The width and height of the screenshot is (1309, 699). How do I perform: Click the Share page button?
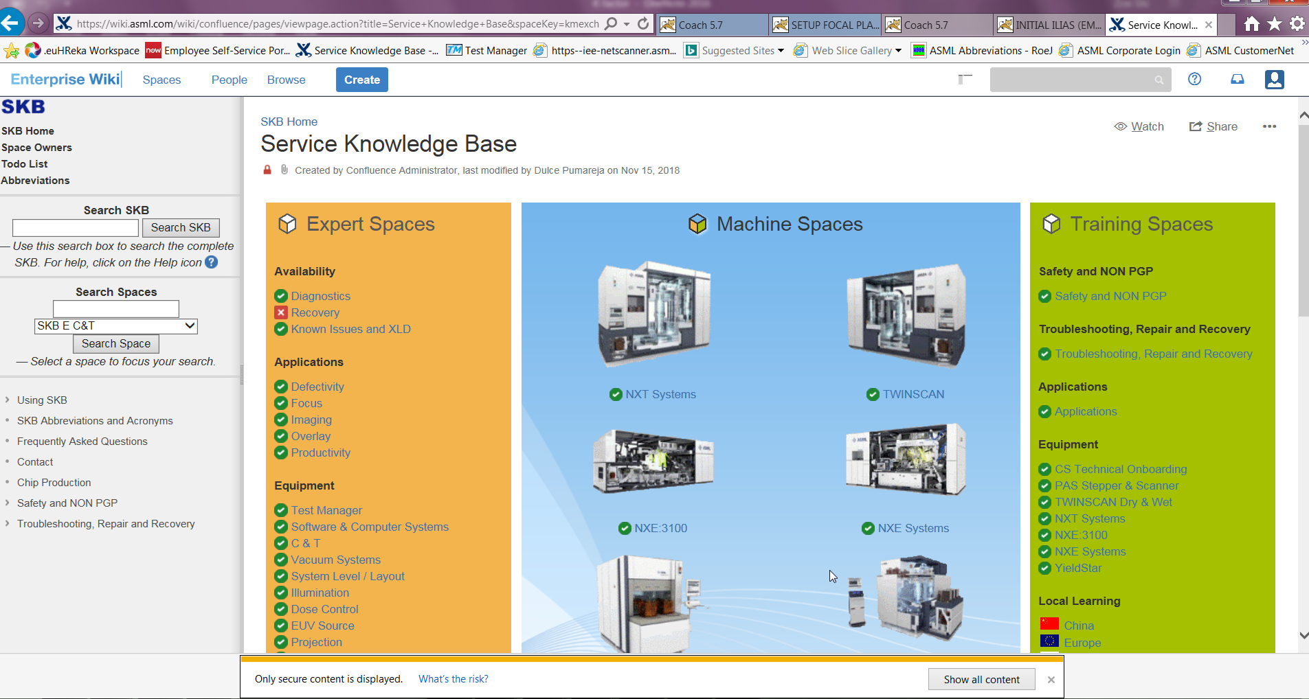click(x=1213, y=126)
